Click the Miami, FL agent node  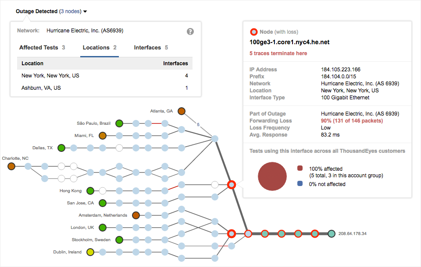tap(103, 136)
